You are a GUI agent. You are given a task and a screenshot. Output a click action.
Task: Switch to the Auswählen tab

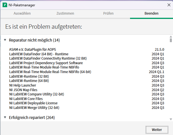point(22,13)
